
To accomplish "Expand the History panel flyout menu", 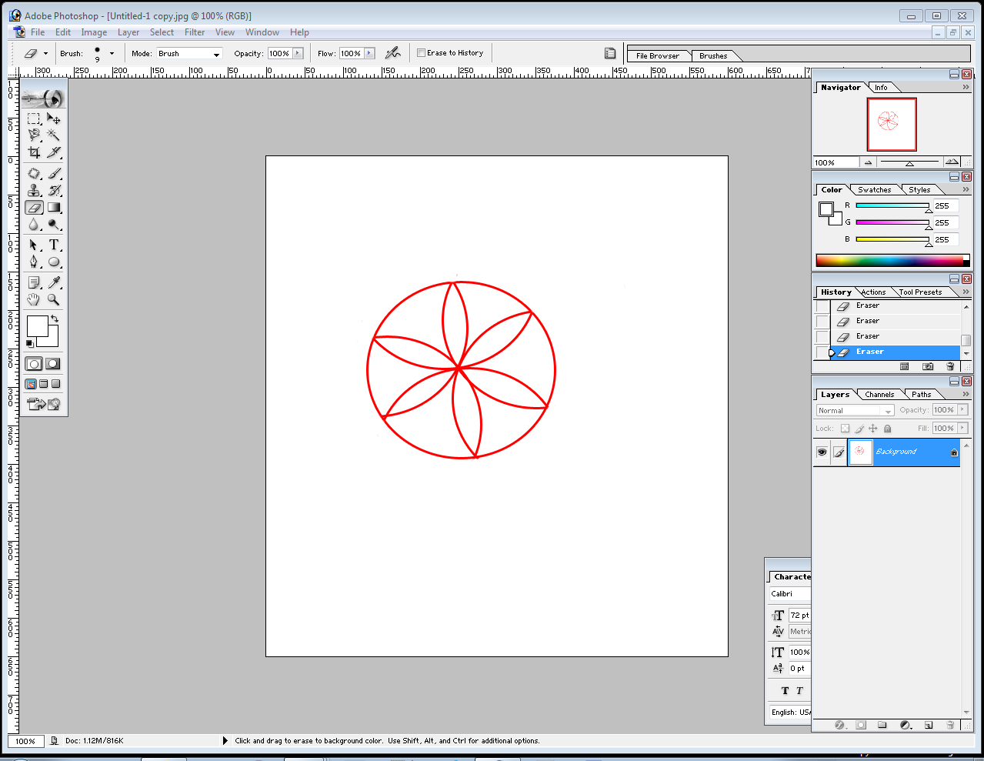I will pyautogui.click(x=966, y=292).
